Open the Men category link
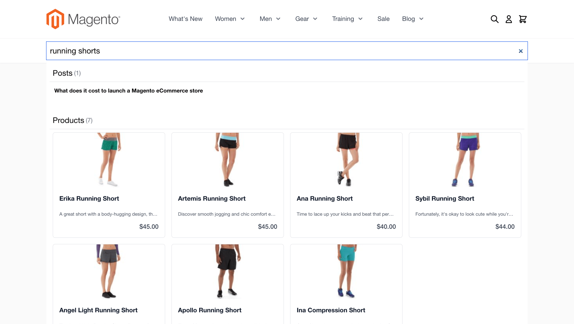Image resolution: width=574 pixels, height=324 pixels. [x=266, y=19]
